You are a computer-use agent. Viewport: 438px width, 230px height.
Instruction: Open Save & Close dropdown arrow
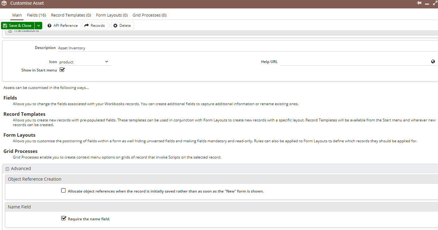38,26
